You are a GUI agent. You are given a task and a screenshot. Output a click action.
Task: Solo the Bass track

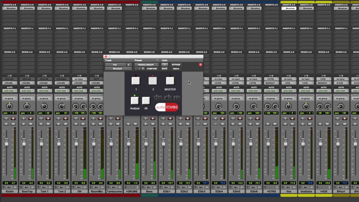point(146,124)
